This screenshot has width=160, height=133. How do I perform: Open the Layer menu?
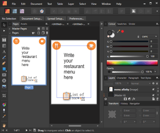tap(71, 4)
